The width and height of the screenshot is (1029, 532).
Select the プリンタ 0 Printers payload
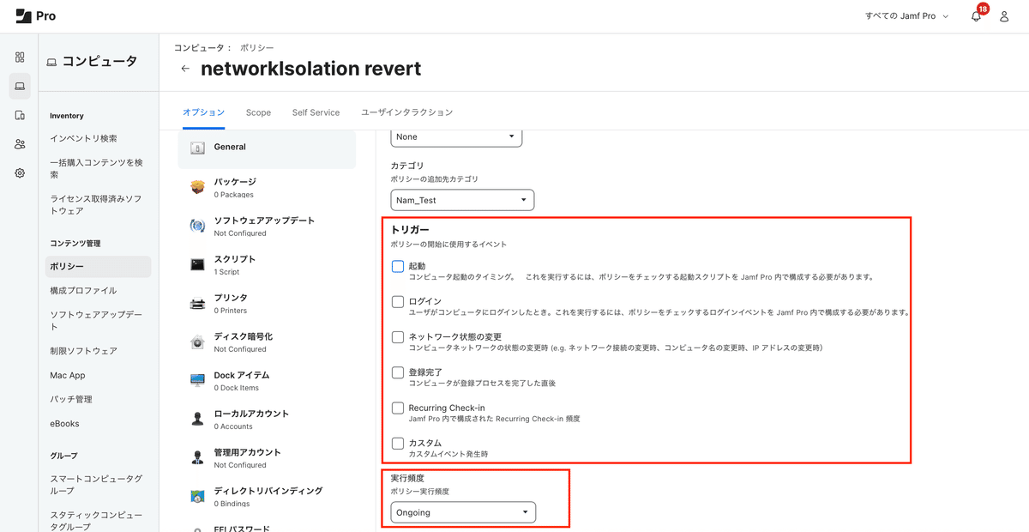pos(266,303)
